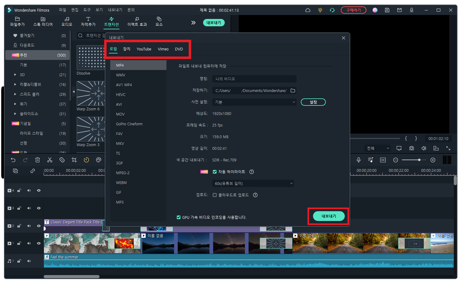This screenshot has height=287, width=466.
Task: Mute the audio track 1 speaker icon
Action: [x=29, y=261]
